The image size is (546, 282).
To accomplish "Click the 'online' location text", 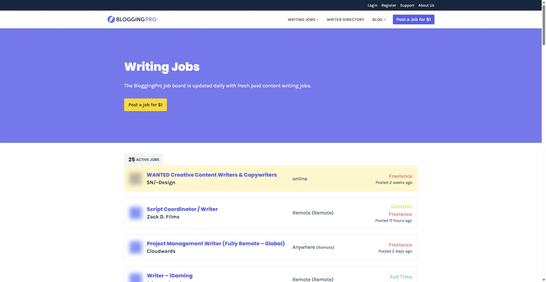I will point(300,179).
